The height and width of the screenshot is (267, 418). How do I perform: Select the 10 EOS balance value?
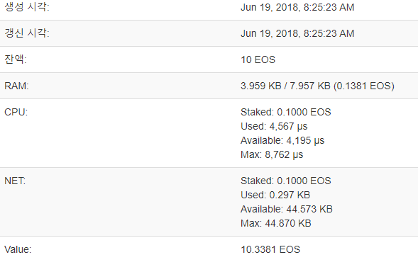click(258, 59)
